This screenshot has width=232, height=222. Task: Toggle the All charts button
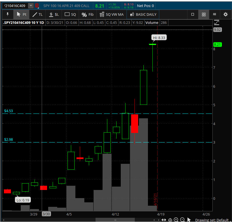tap(215, 14)
